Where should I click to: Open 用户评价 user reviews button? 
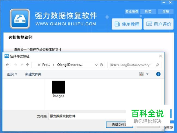[x=158, y=24]
